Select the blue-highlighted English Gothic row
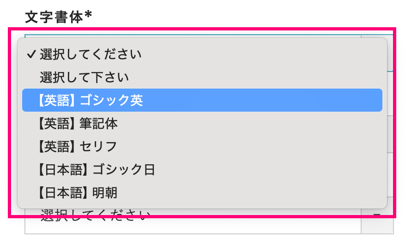The width and height of the screenshot is (411, 251). pos(202,100)
